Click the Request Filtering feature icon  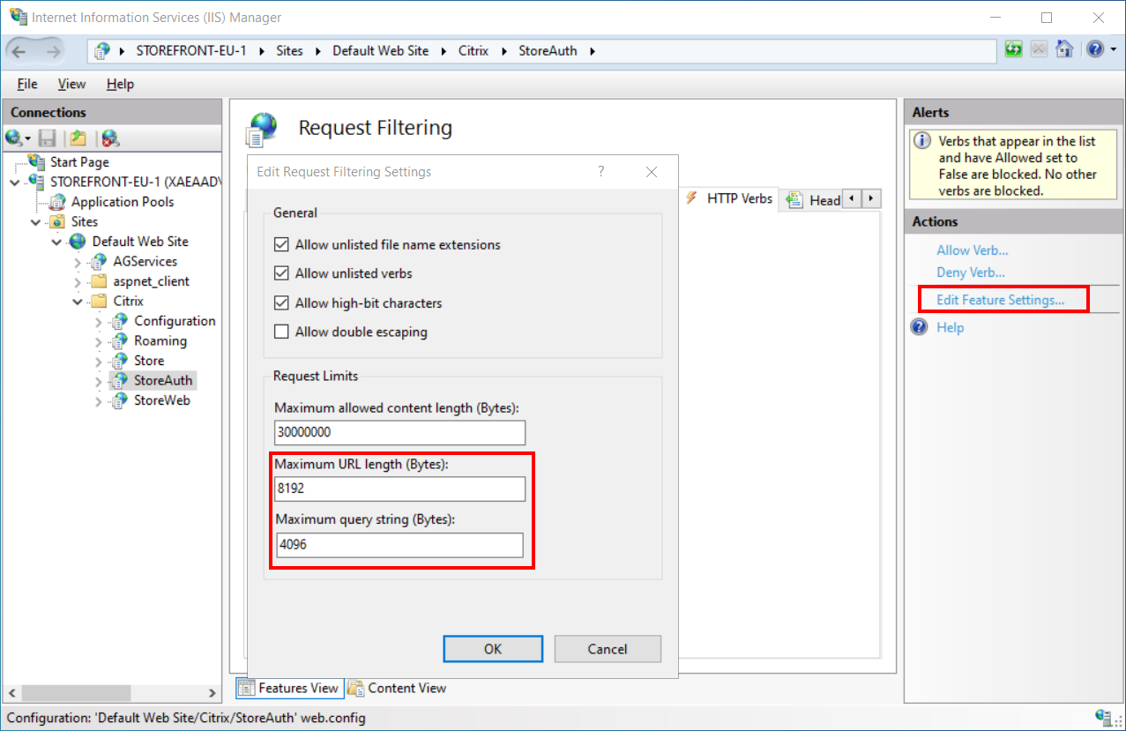coord(262,129)
